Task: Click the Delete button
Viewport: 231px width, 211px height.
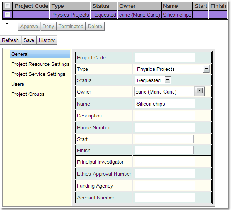Action: (x=95, y=26)
